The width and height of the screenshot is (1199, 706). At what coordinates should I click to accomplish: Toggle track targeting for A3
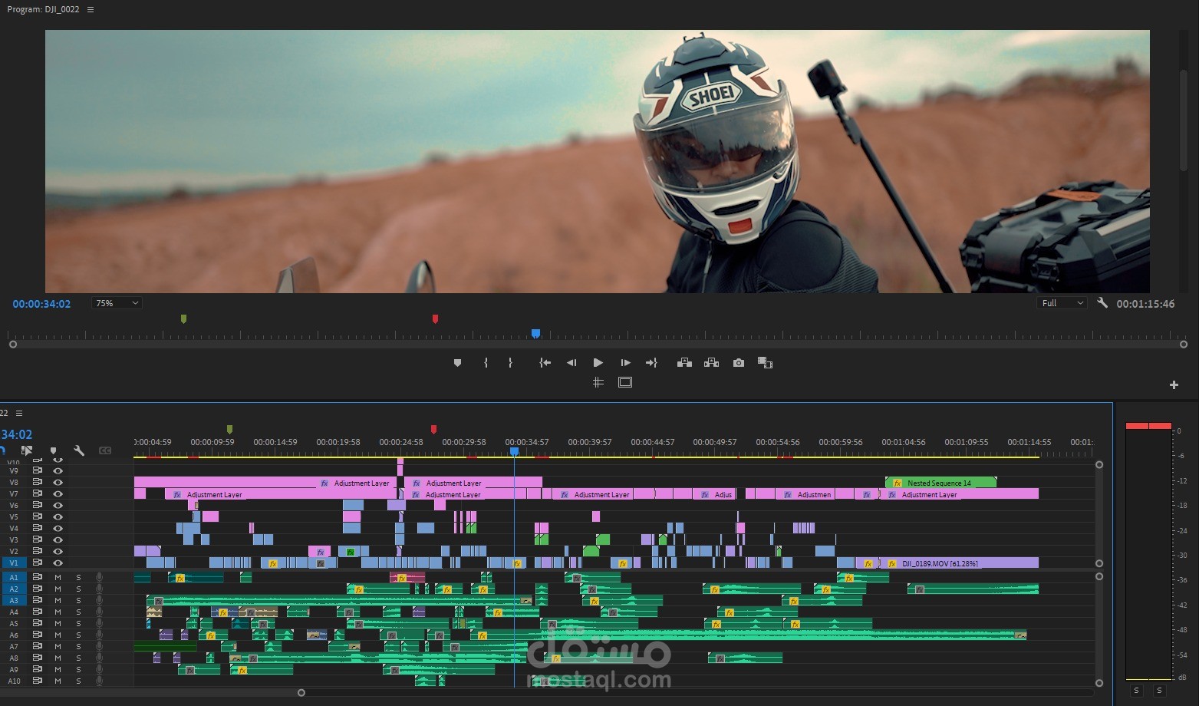[14, 601]
